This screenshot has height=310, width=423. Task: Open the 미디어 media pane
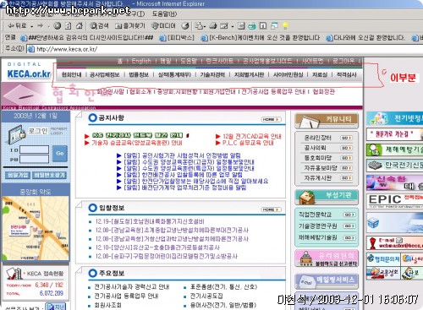(163, 26)
